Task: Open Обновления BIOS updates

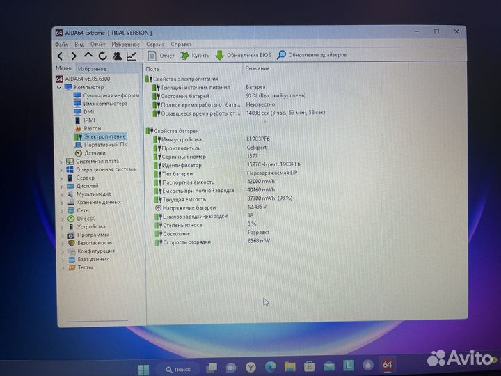Action: (x=243, y=55)
